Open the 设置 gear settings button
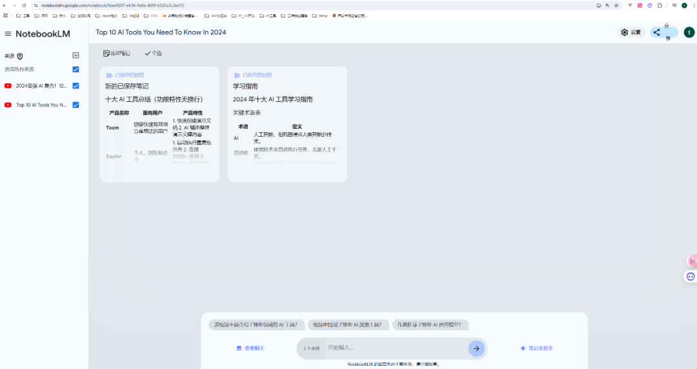This screenshot has height=369, width=697. click(631, 32)
